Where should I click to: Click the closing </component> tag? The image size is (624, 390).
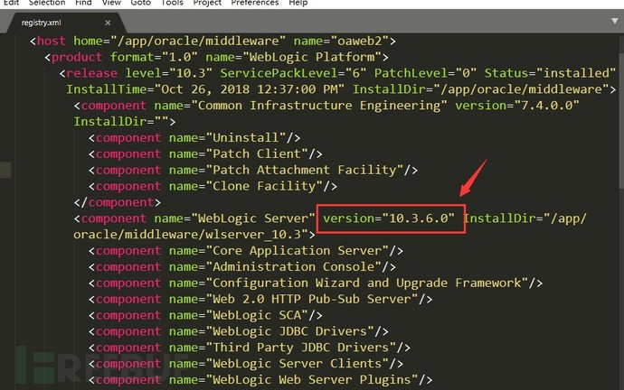118,202
